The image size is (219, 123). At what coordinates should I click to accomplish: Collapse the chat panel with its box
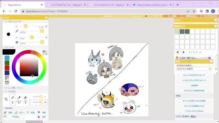216,20
